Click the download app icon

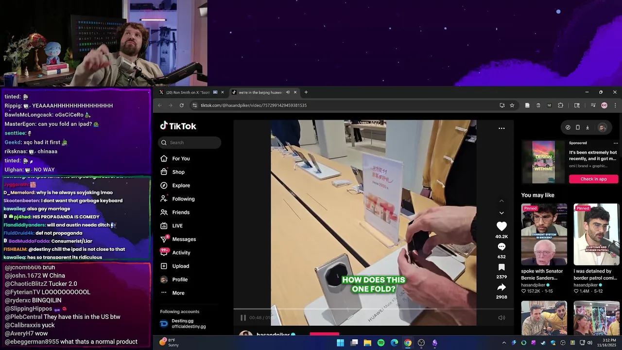(587, 127)
